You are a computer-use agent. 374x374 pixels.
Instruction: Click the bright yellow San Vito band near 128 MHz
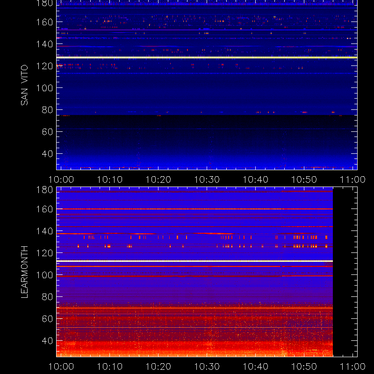point(207,58)
